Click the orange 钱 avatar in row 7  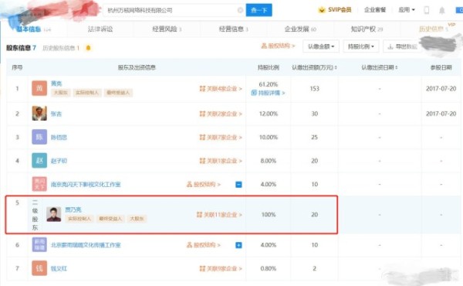39,268
